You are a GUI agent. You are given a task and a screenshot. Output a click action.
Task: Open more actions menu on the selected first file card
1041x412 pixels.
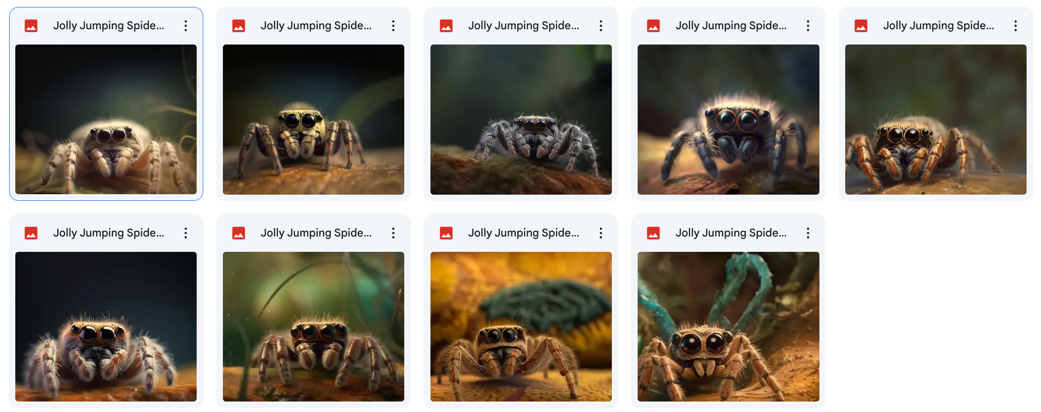pos(186,26)
